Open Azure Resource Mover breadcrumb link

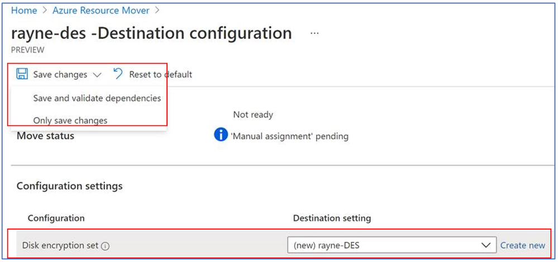click(x=101, y=11)
